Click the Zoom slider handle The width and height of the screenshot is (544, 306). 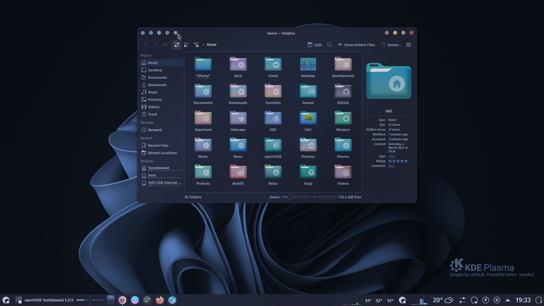(290, 197)
